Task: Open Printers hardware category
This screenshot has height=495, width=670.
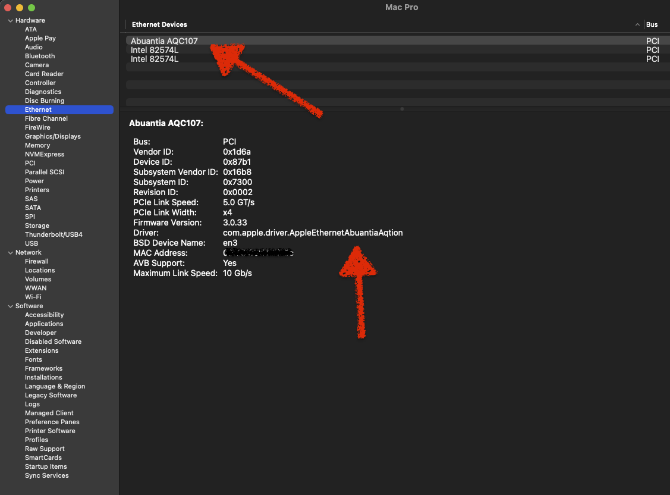Action: [37, 190]
